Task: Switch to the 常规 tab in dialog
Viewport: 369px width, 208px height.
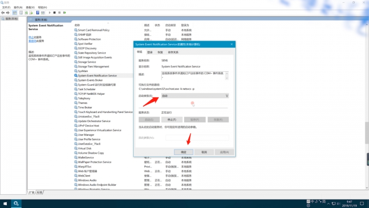Action: click(140, 52)
